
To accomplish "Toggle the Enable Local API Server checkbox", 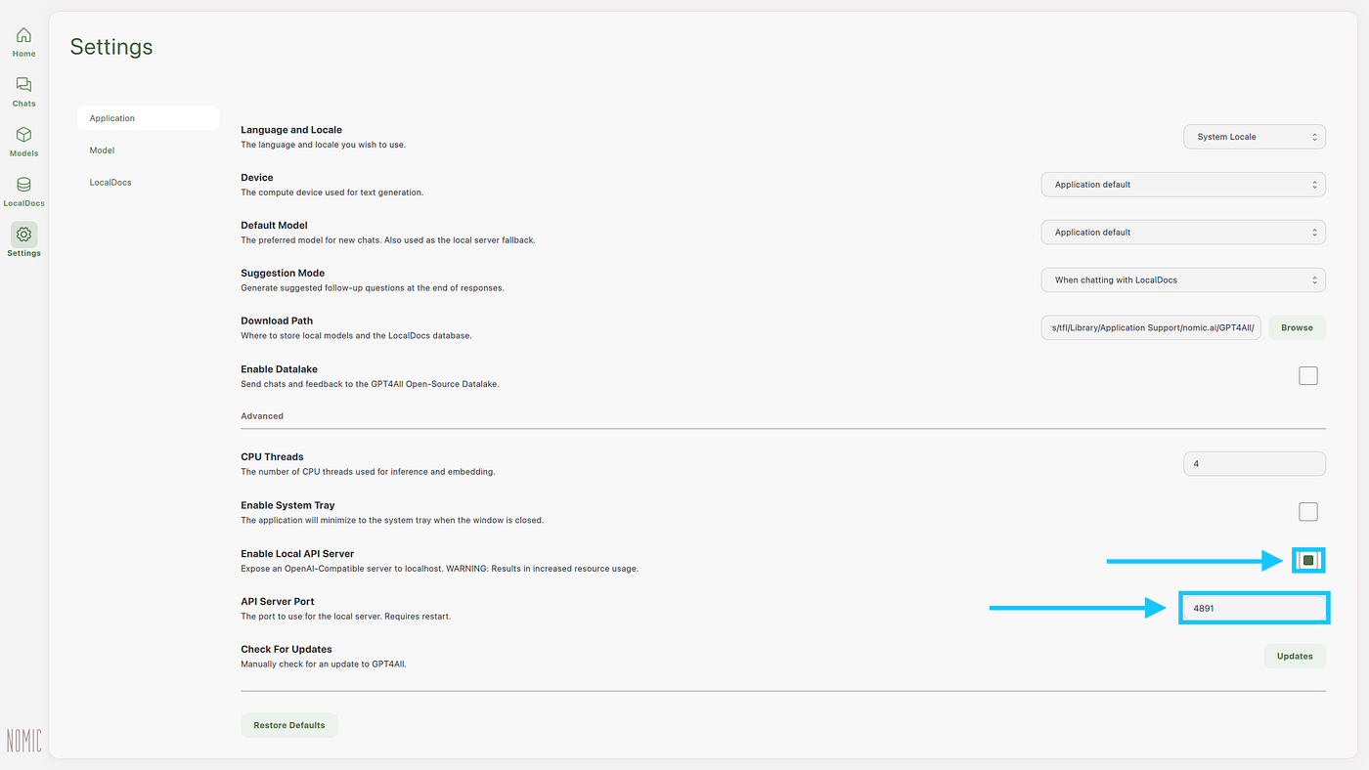I will coord(1308,560).
